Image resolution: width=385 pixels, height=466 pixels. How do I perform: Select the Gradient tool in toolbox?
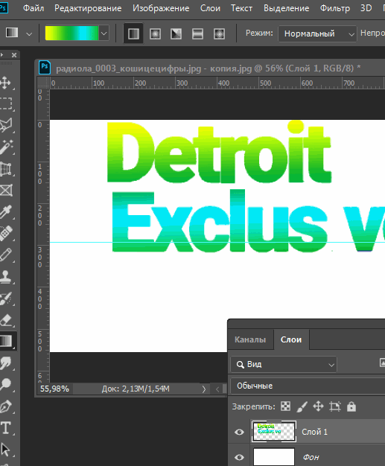point(6,341)
